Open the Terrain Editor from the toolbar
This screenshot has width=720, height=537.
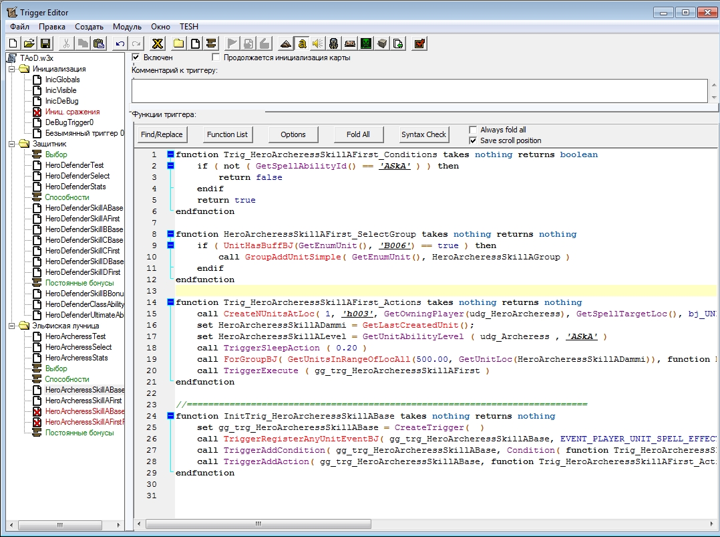[x=285, y=43]
